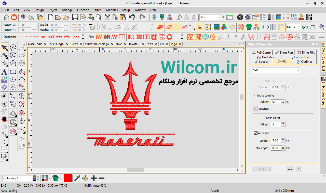326x193 pixels.
Task: Click the thread spool icon
Action: pyautogui.click(x=278, y=17)
